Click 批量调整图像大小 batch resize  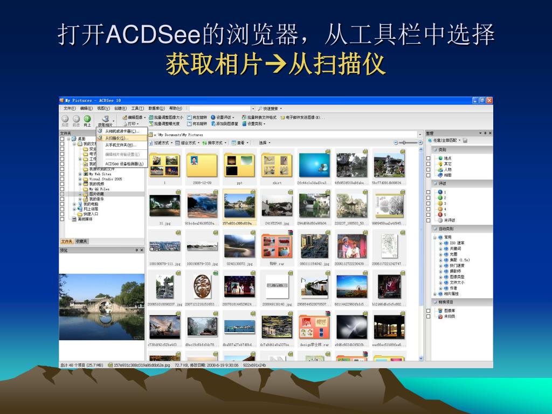coord(166,117)
